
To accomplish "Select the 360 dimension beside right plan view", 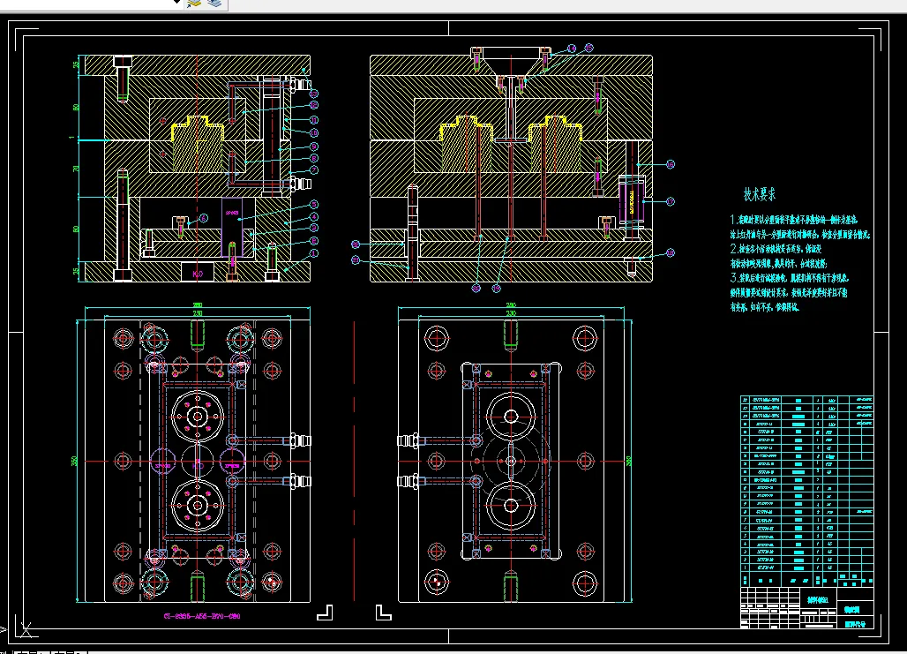I will click(628, 460).
